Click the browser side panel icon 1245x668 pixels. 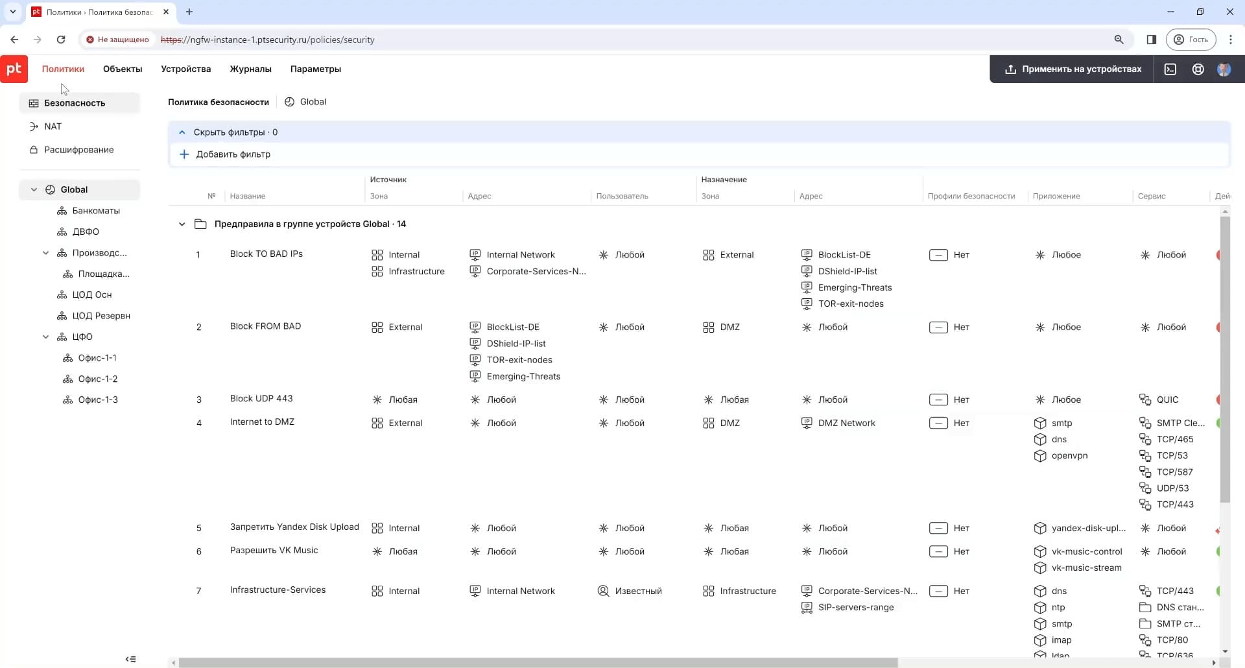click(x=1152, y=40)
